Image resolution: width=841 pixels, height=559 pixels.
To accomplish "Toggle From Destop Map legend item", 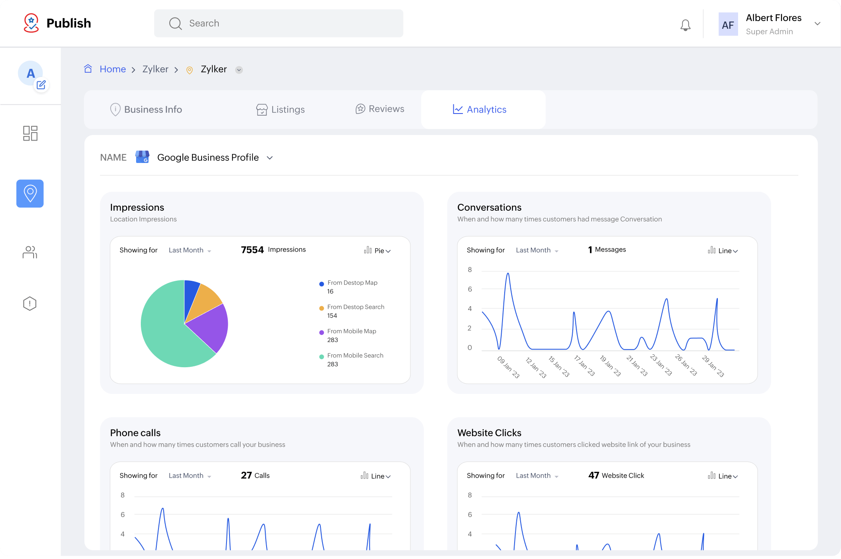I will coord(348,287).
